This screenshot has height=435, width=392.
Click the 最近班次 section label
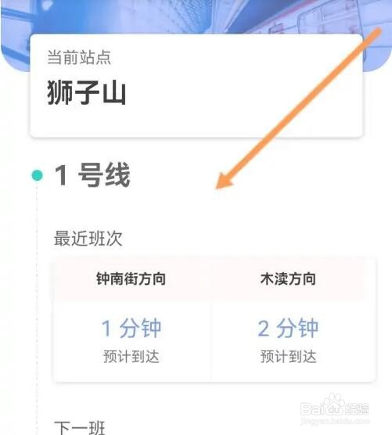(88, 238)
